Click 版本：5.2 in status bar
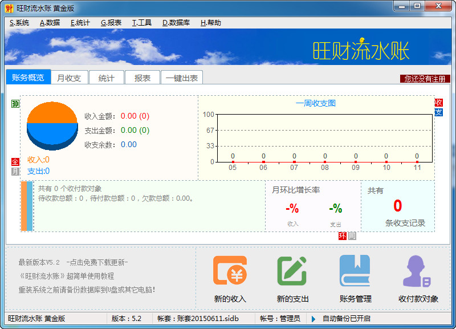The image size is (456, 329). (127, 319)
